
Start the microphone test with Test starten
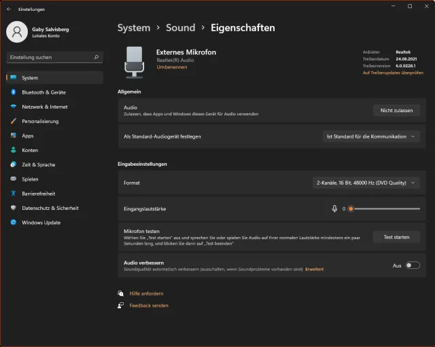pos(396,237)
